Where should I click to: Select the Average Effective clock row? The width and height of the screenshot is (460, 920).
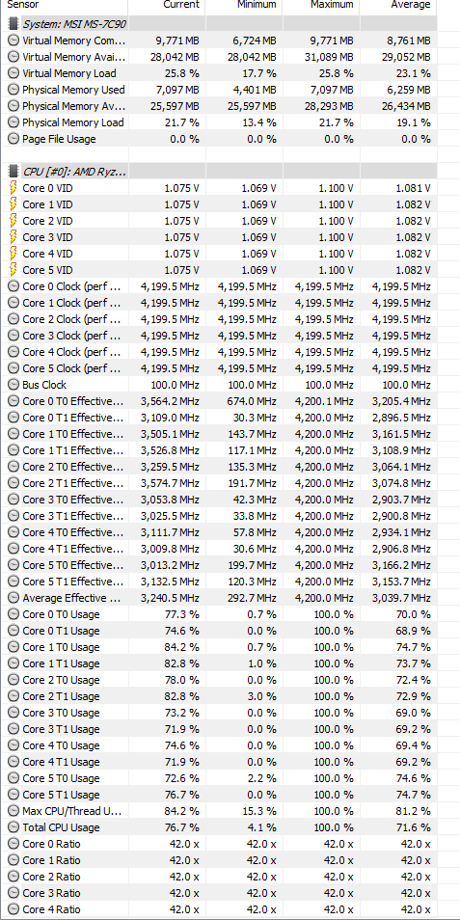221,598
